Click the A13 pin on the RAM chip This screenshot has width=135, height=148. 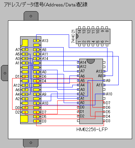pyautogui.click(x=104, y=71)
